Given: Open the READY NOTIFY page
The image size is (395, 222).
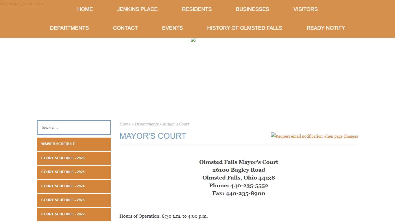Looking at the screenshot, I should (x=326, y=28).
